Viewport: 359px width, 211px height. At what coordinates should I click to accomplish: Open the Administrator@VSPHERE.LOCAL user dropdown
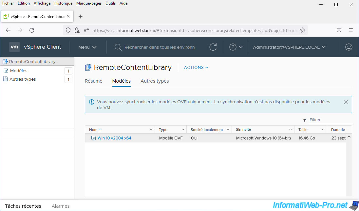[289, 47]
